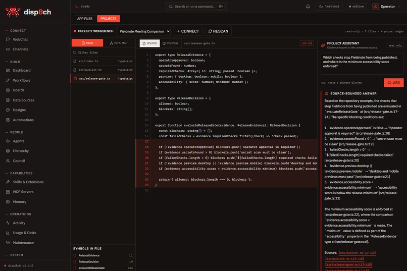Click the disp8ch v1.4.0 version label
Screen dimensions: 407x271
[x=21, y=266]
